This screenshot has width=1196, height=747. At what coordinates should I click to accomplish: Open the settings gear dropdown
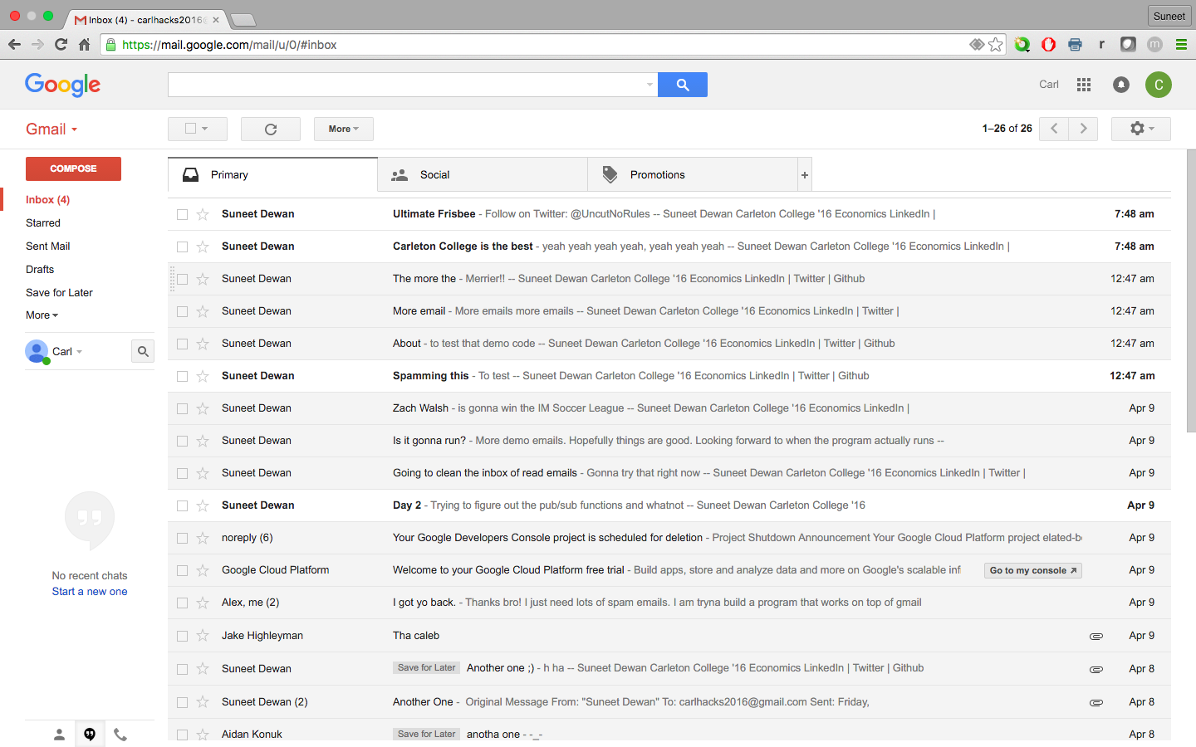[x=1141, y=129]
